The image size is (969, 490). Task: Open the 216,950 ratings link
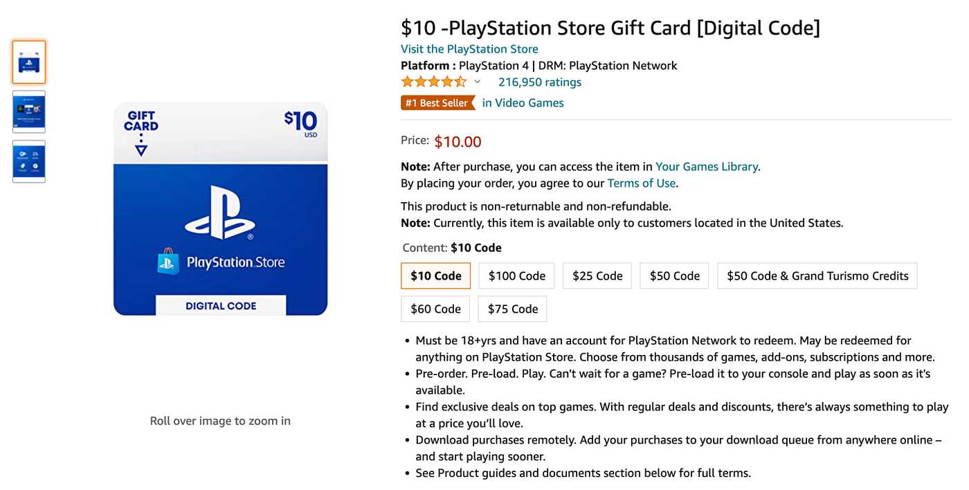click(540, 82)
